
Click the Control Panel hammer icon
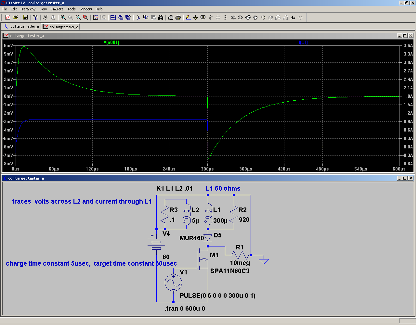[35, 18]
